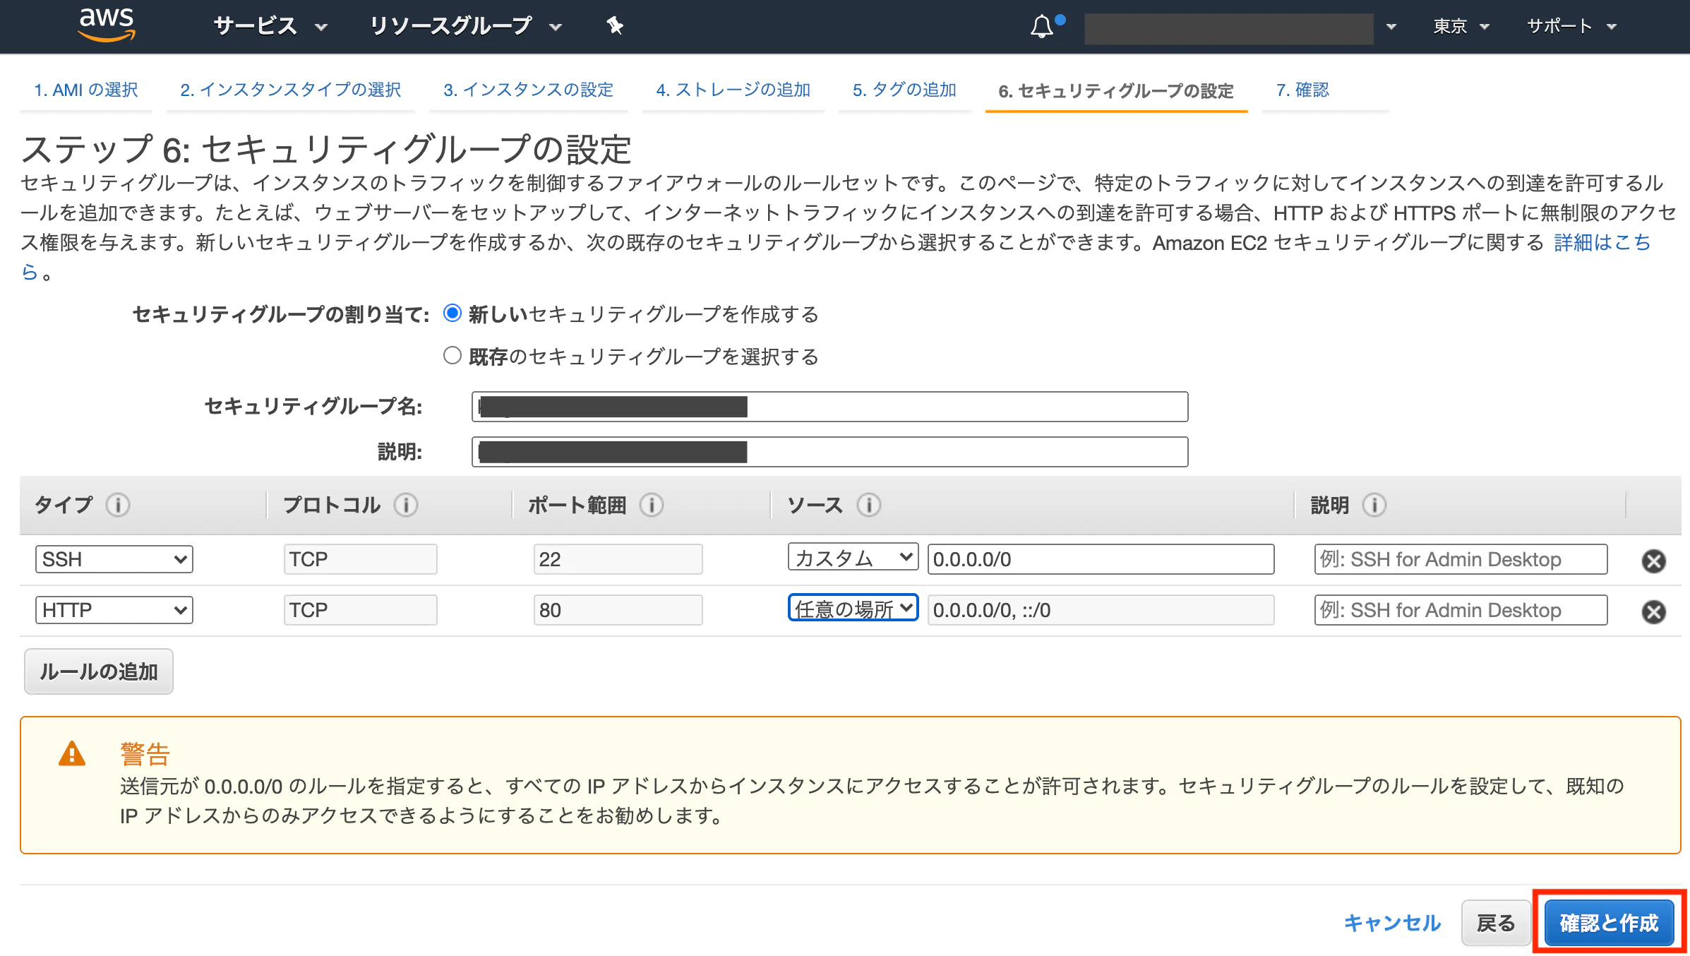Open the pin shortcut icon in navbar
This screenshot has height=956, width=1690.
[x=615, y=26]
